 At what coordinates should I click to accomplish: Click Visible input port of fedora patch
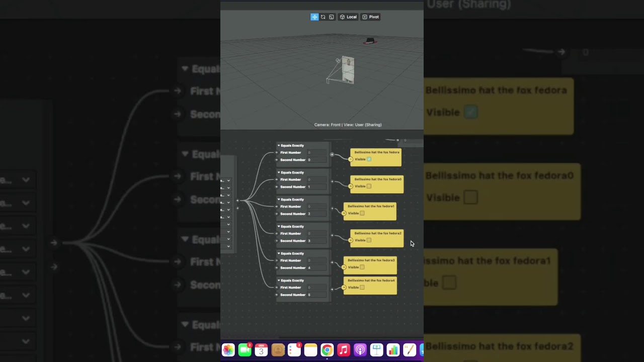click(x=351, y=159)
